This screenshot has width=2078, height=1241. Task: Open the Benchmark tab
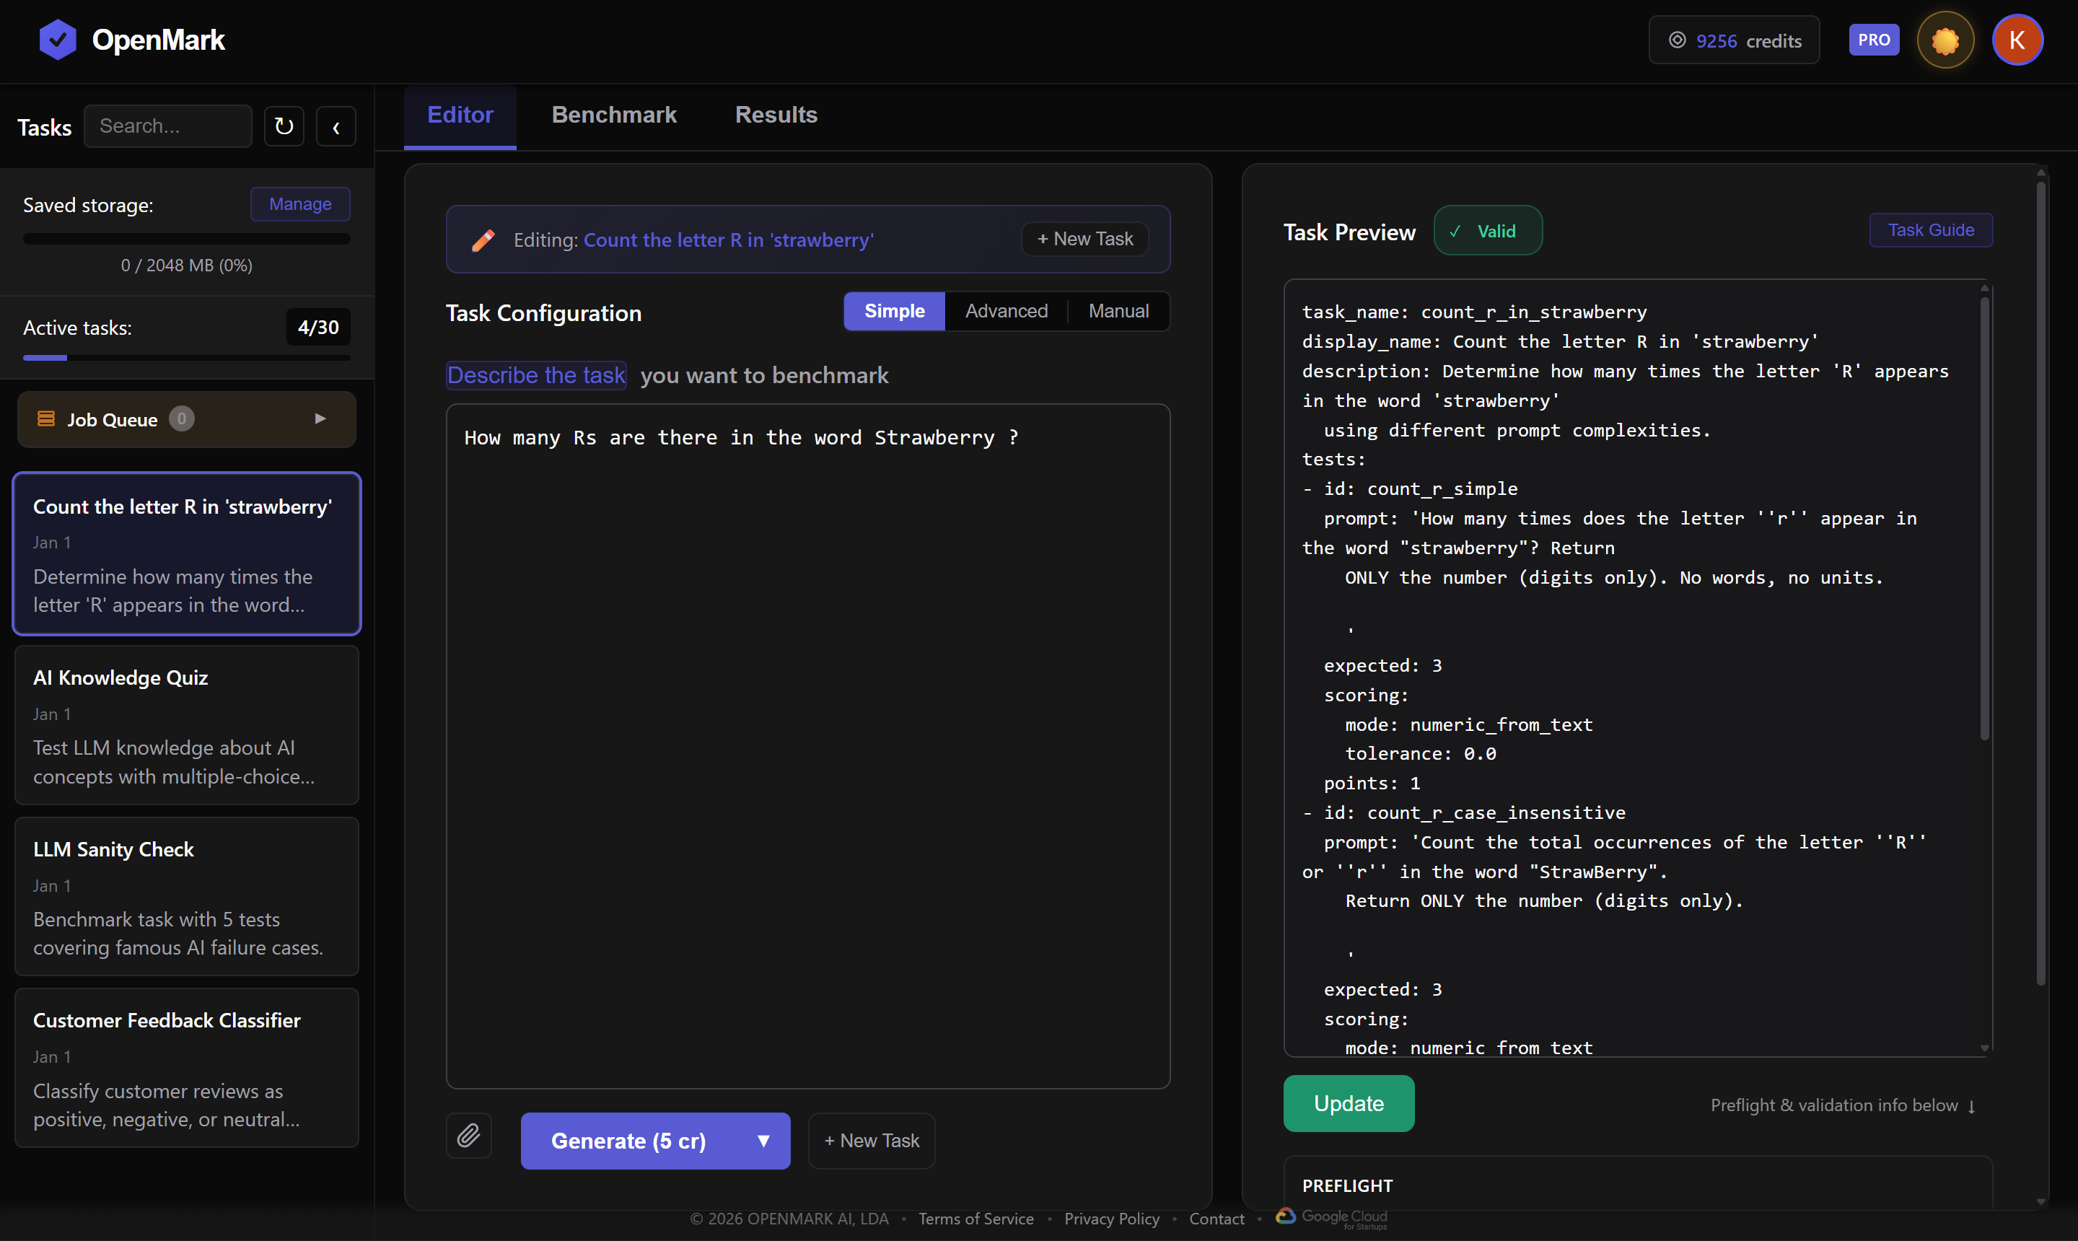pos(614,115)
